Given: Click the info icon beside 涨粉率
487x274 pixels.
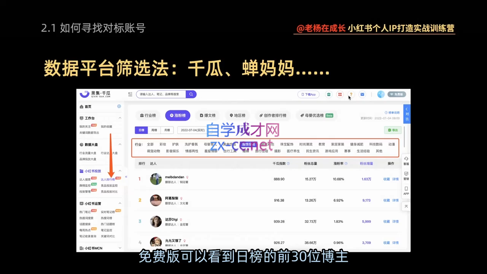Looking at the screenshot, I should [346, 164].
